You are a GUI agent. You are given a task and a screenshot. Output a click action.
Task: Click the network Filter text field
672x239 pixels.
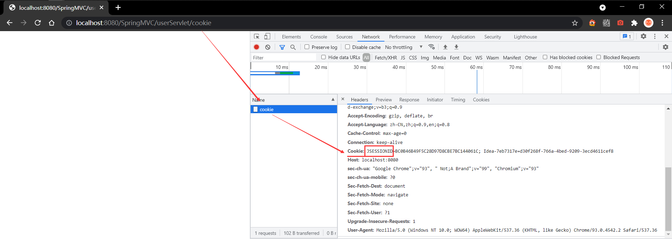coord(283,58)
